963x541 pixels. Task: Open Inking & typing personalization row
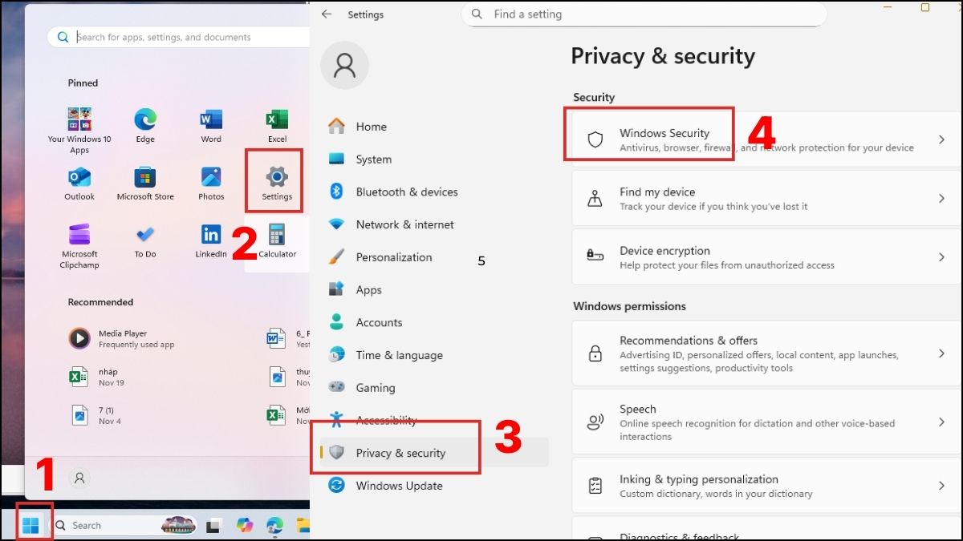[x=767, y=486]
